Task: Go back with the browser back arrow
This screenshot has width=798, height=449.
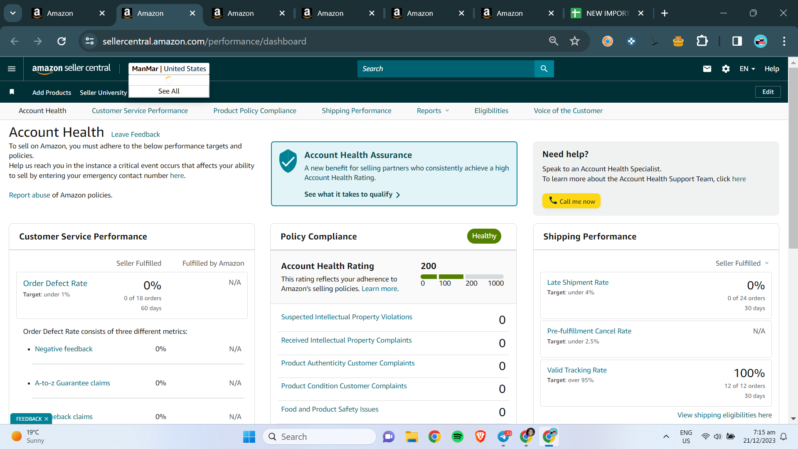Action: coord(15,41)
